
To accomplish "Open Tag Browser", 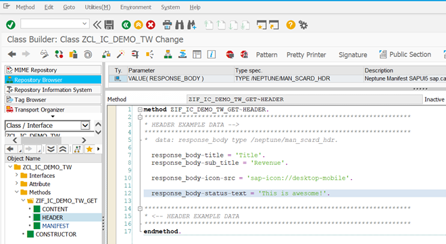I will point(53,99).
